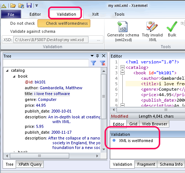
Task: Switch to the XPath Query tab
Action: point(30,164)
